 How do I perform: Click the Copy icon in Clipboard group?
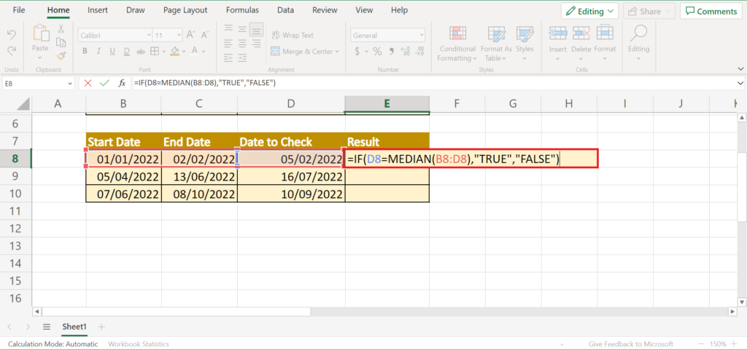click(x=61, y=42)
